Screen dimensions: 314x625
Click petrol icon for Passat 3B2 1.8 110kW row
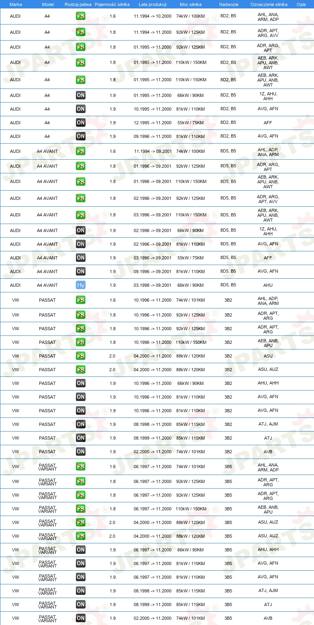80,342
